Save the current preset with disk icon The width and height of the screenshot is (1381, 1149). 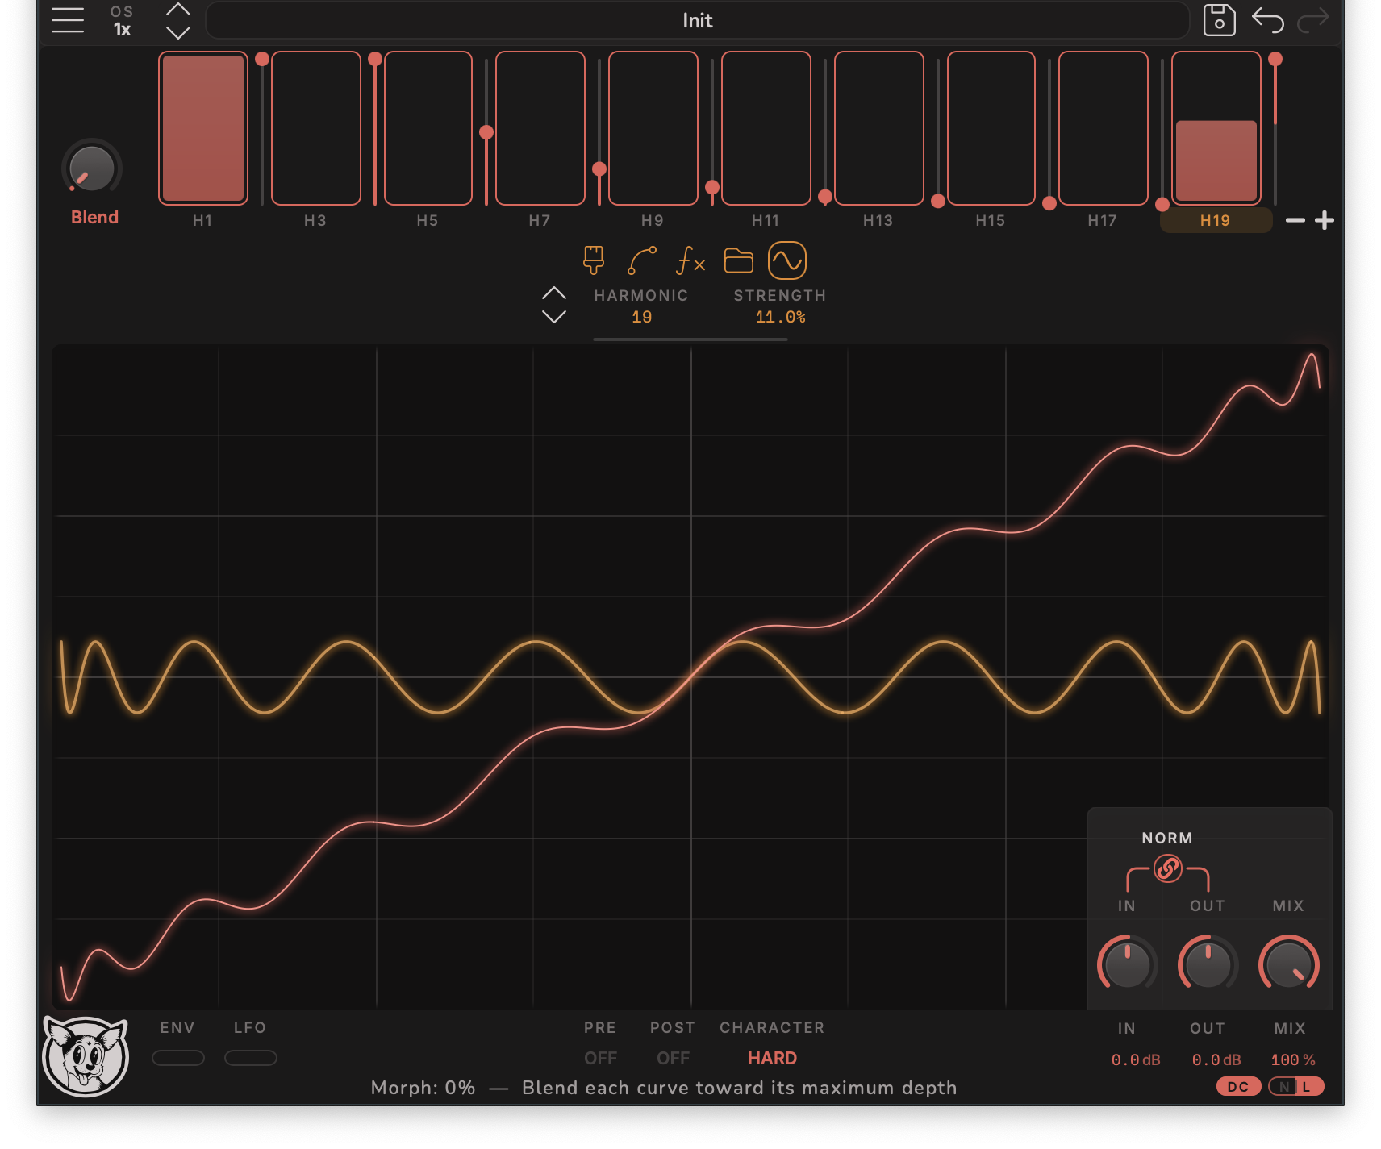point(1219,20)
